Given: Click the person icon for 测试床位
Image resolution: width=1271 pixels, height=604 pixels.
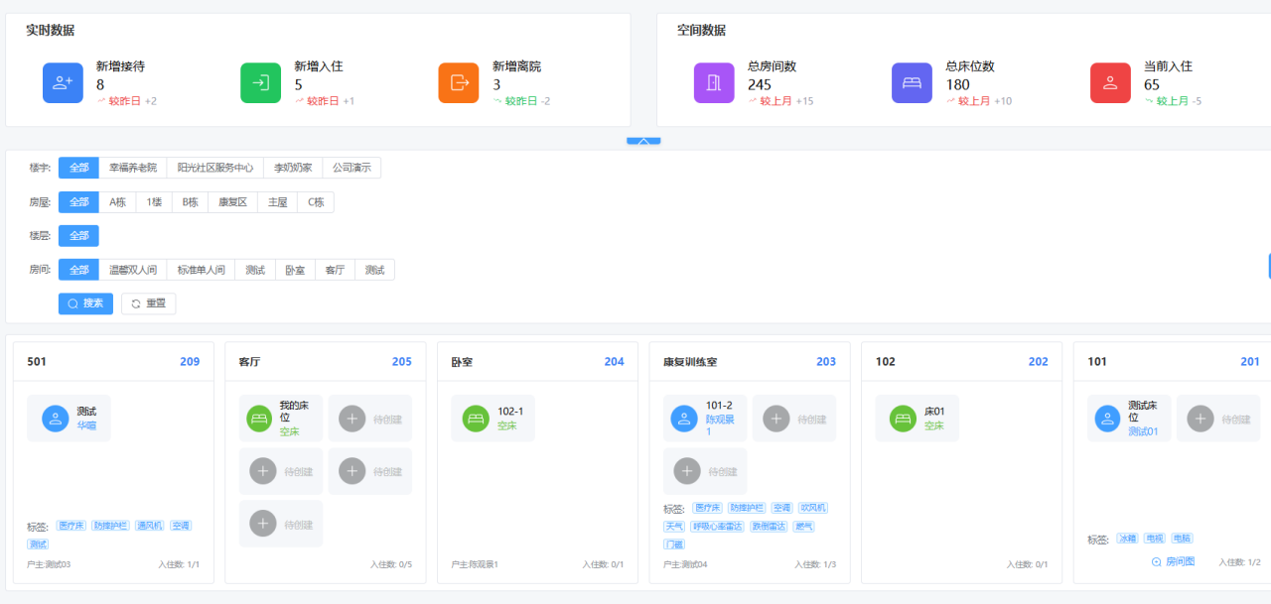Looking at the screenshot, I should (1108, 419).
